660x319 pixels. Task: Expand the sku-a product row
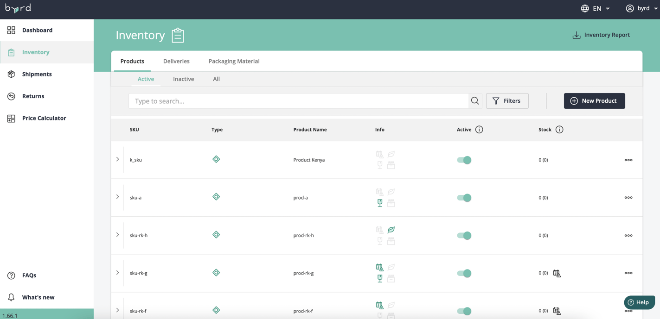pyautogui.click(x=117, y=197)
